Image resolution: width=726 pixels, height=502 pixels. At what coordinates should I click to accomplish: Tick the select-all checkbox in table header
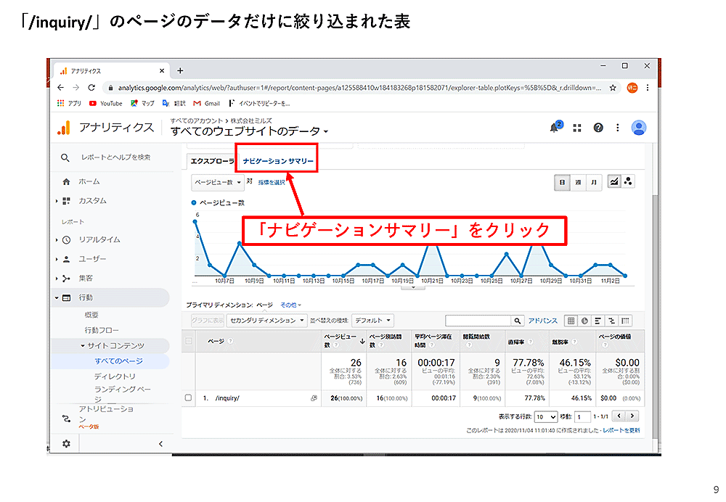(x=189, y=342)
